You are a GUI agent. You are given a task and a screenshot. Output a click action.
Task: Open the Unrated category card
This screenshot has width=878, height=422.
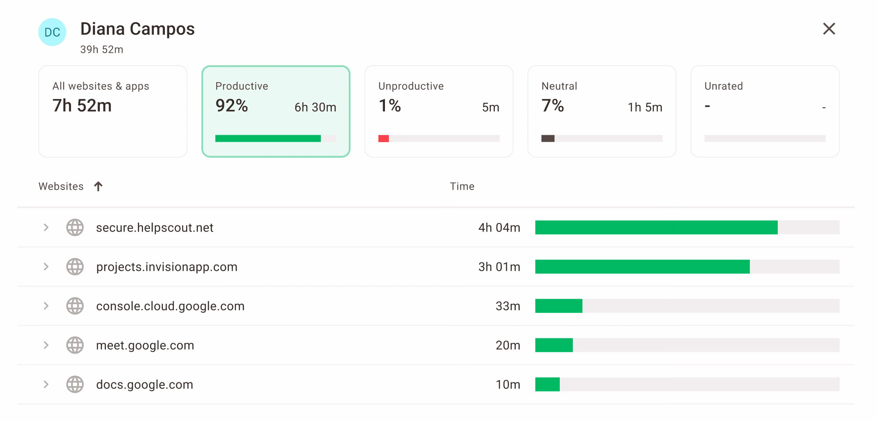765,111
